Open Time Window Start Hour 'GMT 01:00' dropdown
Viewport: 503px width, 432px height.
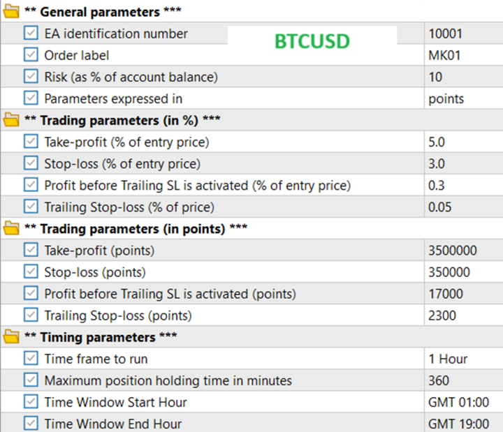coord(461,402)
